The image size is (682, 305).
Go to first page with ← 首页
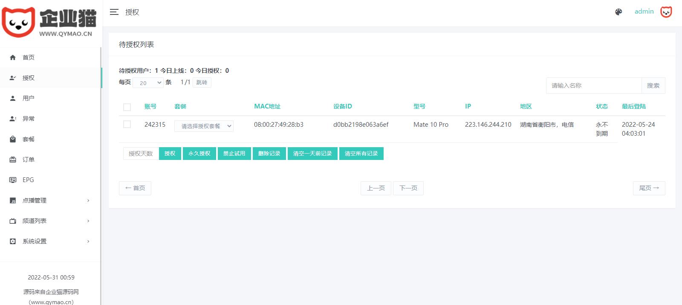point(135,188)
